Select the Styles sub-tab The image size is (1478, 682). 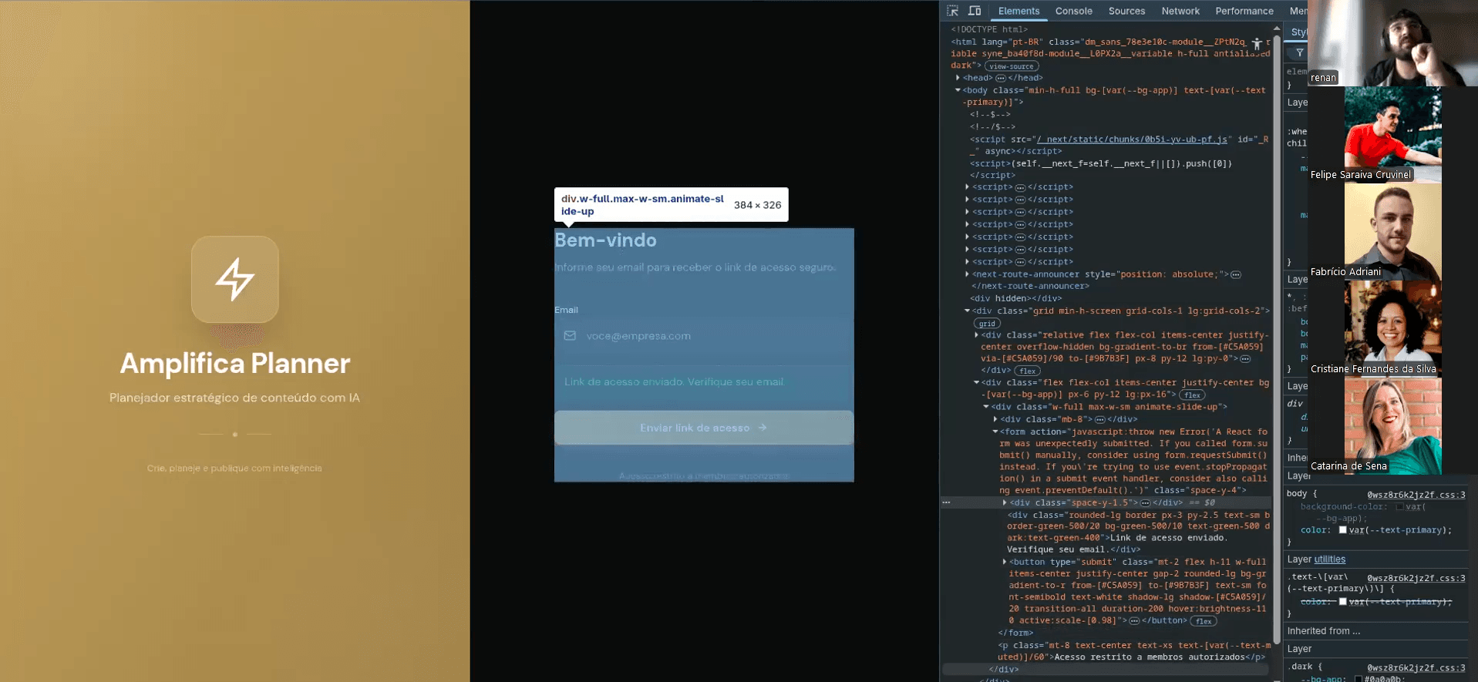1298,32
